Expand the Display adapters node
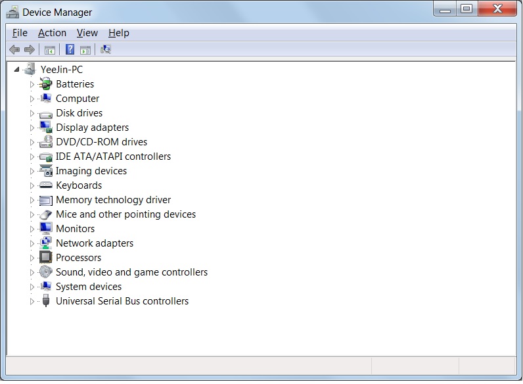 pyautogui.click(x=32, y=128)
